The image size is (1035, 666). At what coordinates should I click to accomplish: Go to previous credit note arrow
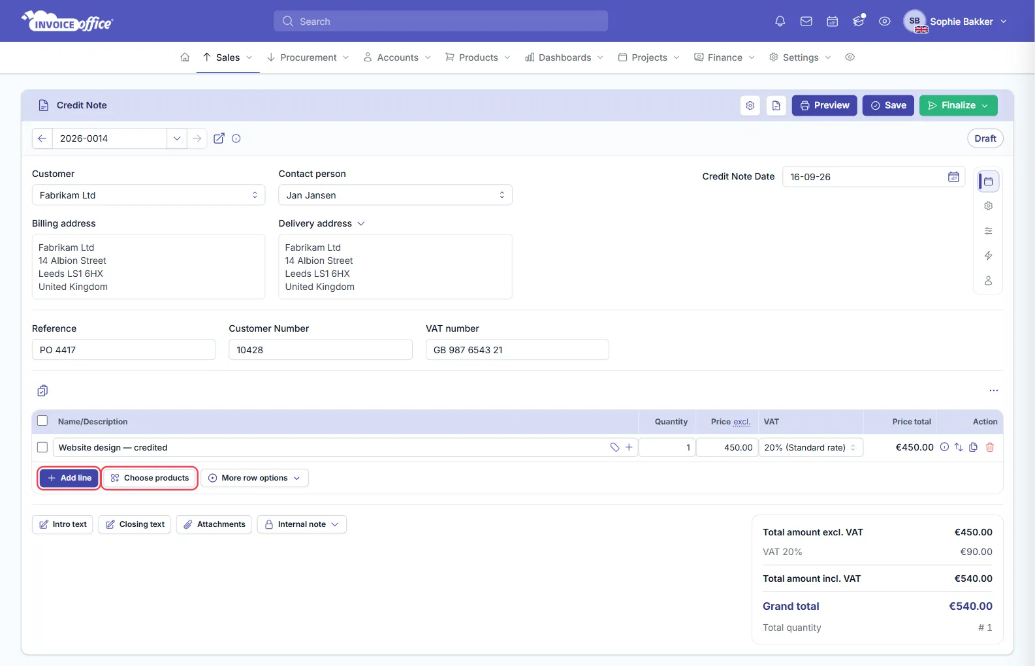(42, 138)
